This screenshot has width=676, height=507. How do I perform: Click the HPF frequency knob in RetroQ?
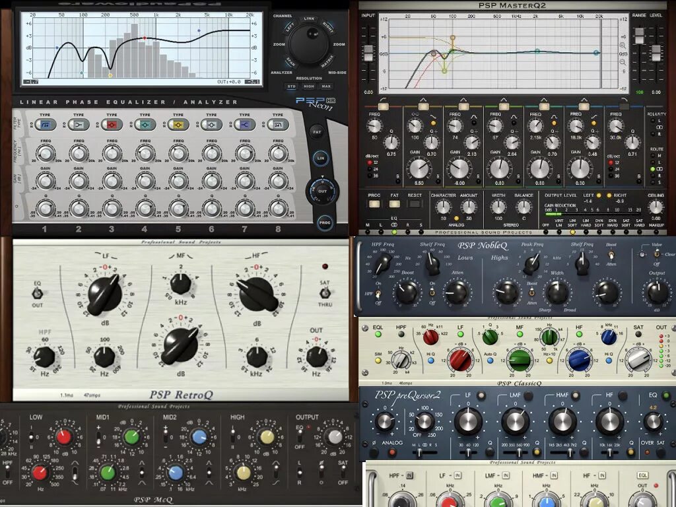pos(44,357)
